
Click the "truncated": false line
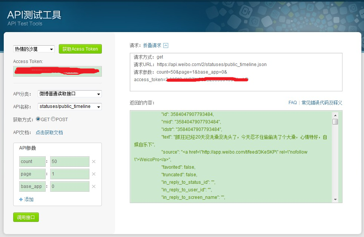click(179, 174)
